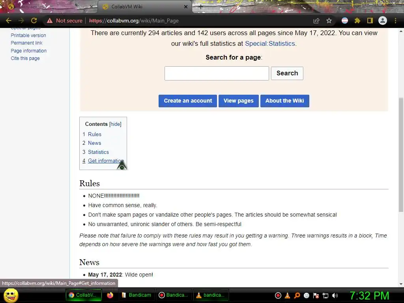The image size is (404, 303).
Task: Open the smiley Start button
Action: pos(11,295)
